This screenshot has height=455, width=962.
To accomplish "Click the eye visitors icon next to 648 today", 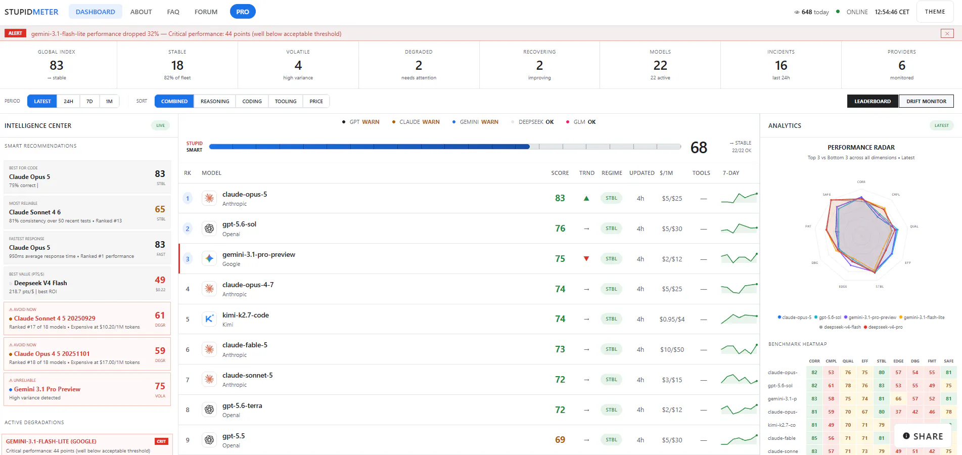I will coord(797,12).
